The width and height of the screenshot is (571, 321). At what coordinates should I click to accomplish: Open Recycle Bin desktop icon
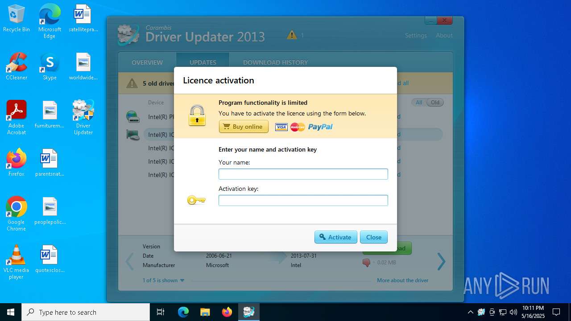click(x=17, y=19)
